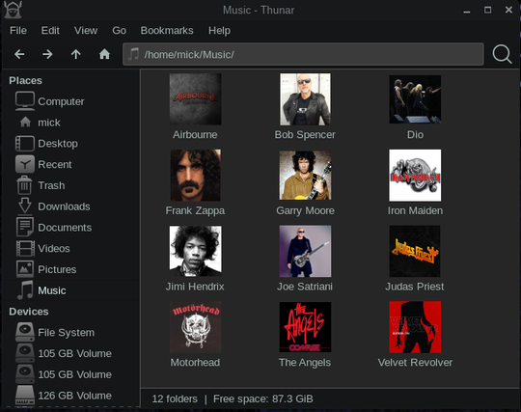Open the Bookmarks menu
521x412 pixels.
pyautogui.click(x=167, y=31)
